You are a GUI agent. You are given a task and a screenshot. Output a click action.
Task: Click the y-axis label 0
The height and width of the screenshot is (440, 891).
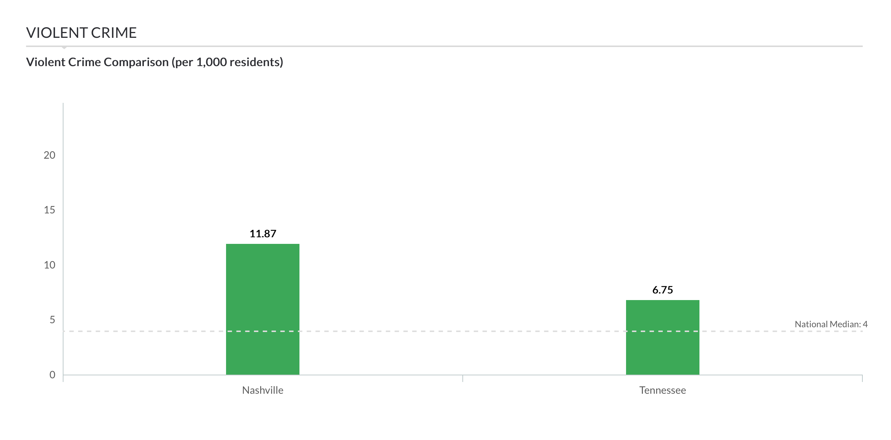coord(52,375)
